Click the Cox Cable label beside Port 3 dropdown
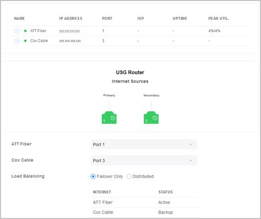261x219 pixels. pyautogui.click(x=23, y=160)
